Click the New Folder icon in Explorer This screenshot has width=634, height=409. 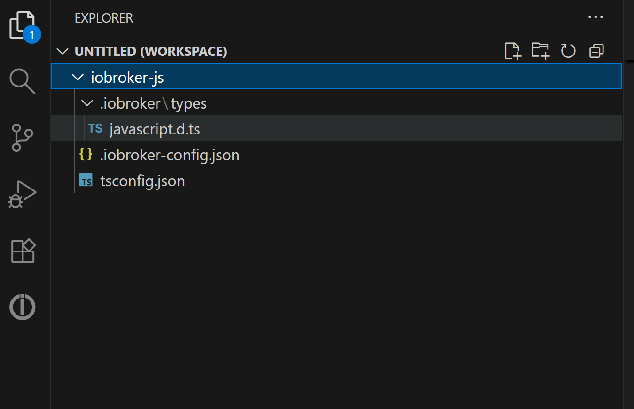[540, 51]
